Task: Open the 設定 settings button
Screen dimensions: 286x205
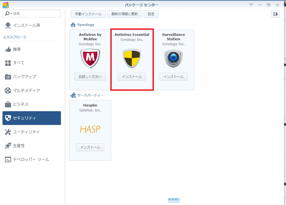Action: (x=151, y=14)
